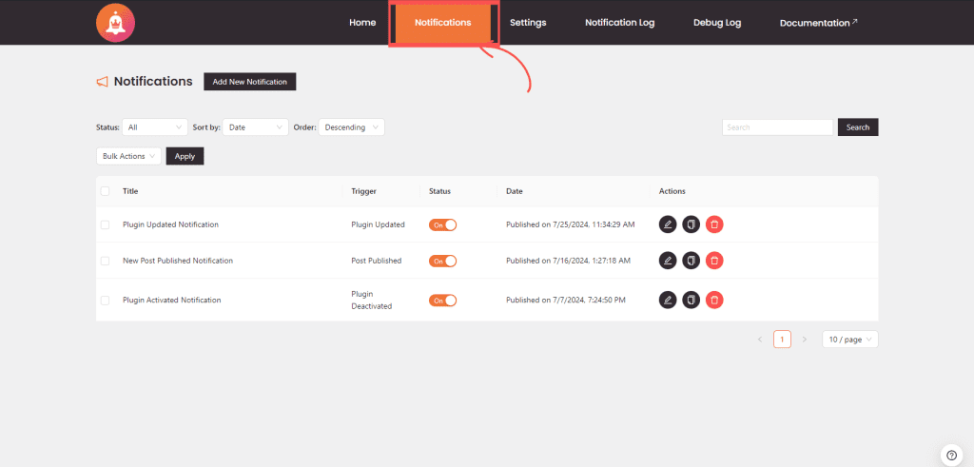Click the Actions column header
The width and height of the screenshot is (974, 467).
tap(672, 191)
